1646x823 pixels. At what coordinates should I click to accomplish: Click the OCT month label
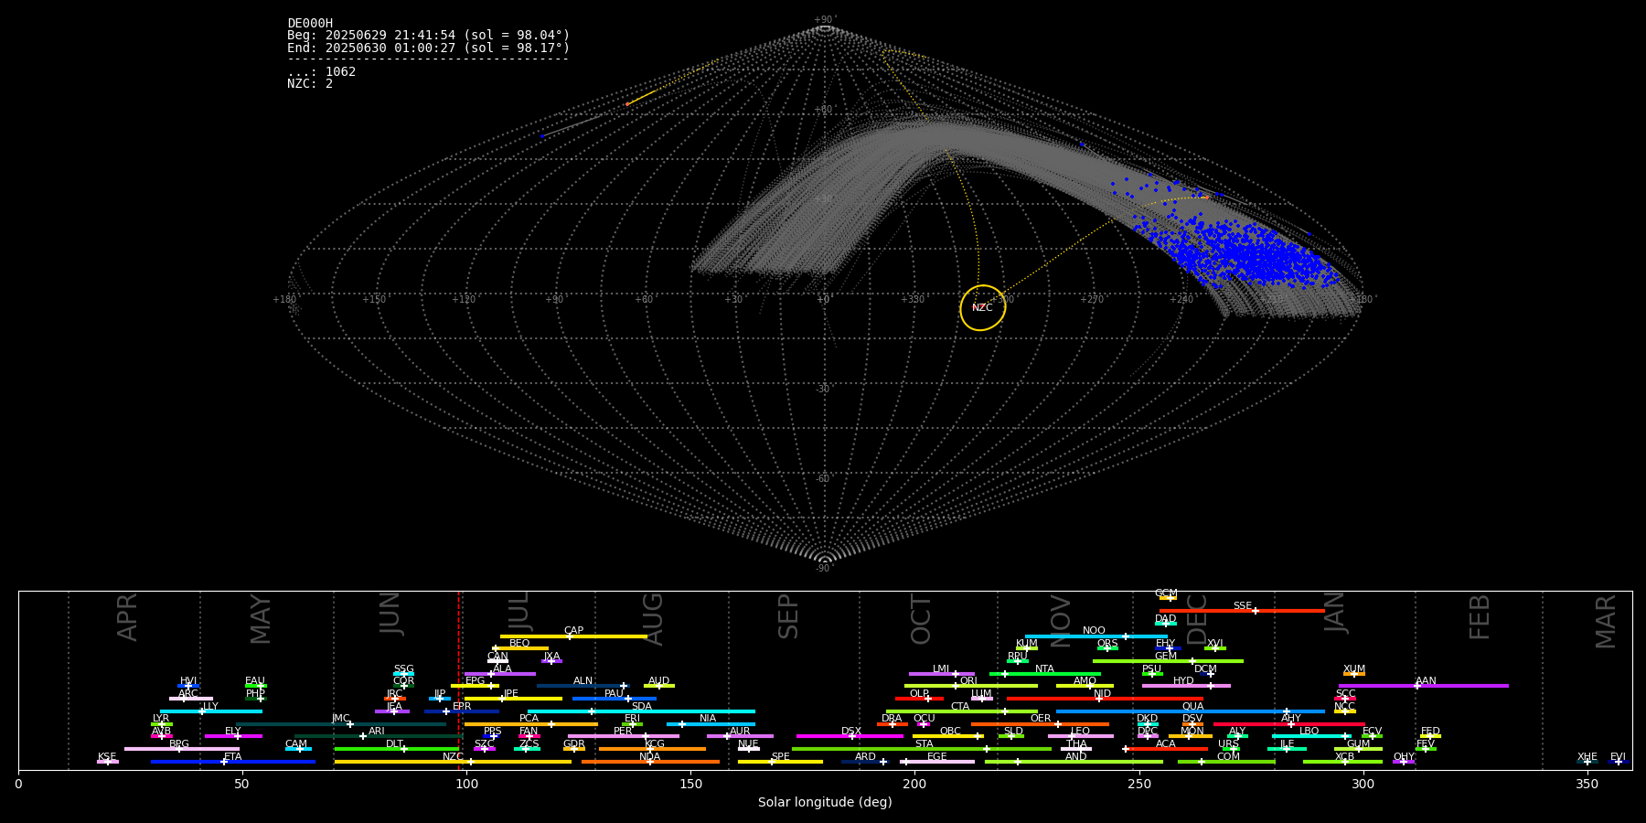(921, 619)
